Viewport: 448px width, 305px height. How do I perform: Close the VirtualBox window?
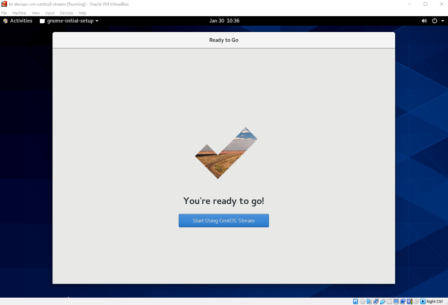(x=441, y=4)
